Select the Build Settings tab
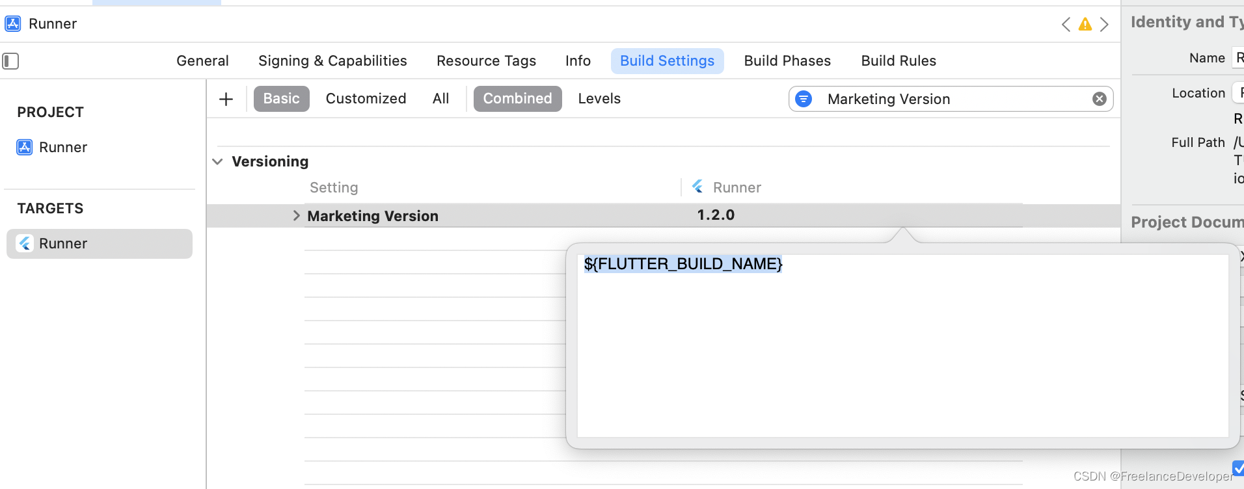The width and height of the screenshot is (1244, 489). (x=667, y=61)
